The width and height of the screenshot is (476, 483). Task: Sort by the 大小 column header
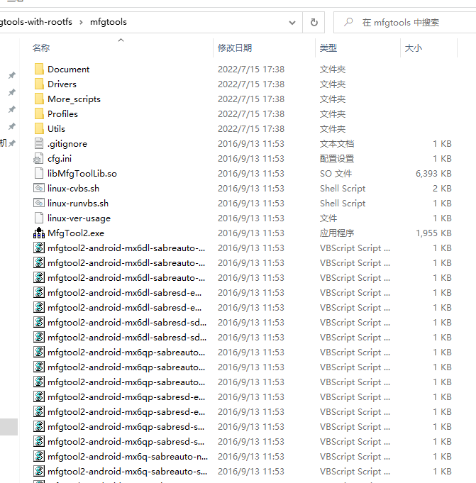point(413,48)
